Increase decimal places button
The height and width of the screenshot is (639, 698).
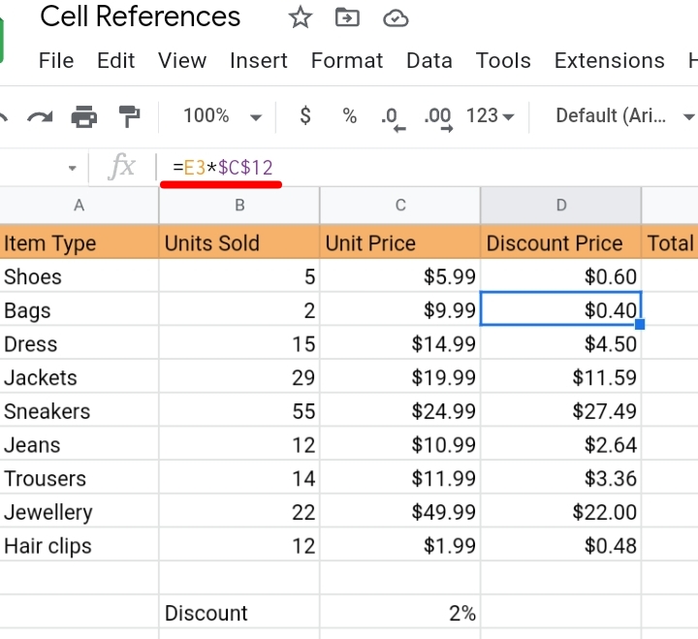point(439,119)
